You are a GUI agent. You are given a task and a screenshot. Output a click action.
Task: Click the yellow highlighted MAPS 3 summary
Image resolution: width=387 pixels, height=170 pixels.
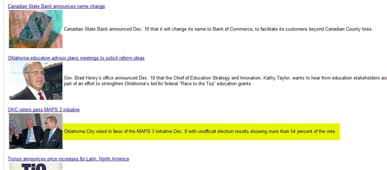tap(201, 132)
